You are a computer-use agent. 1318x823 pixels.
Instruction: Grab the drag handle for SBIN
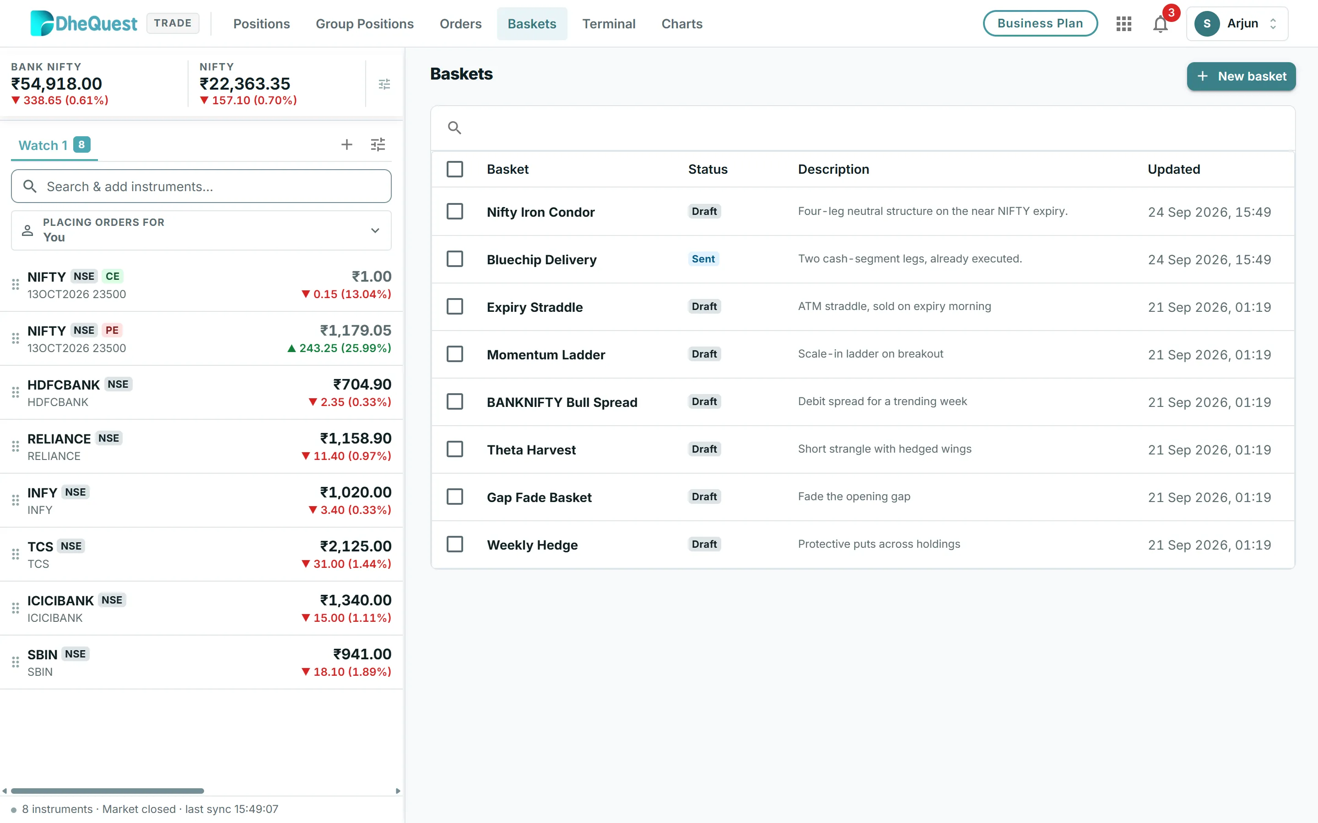15,662
